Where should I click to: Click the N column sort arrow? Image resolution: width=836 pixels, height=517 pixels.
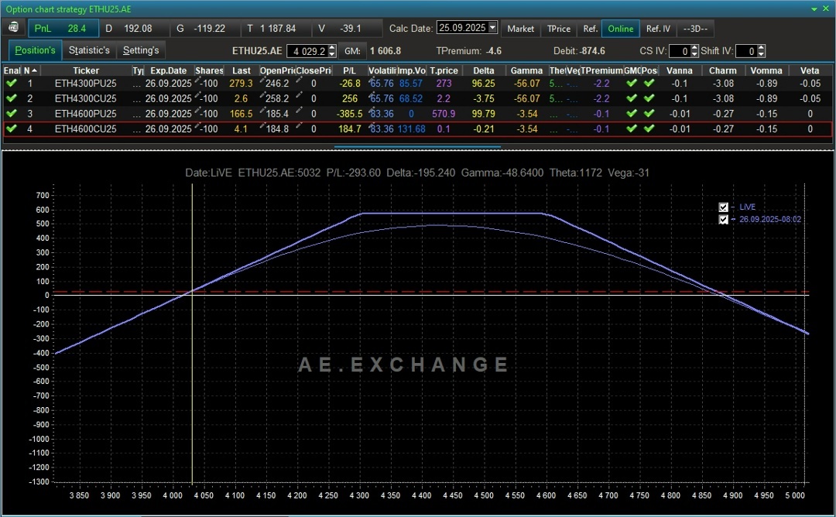click(35, 70)
